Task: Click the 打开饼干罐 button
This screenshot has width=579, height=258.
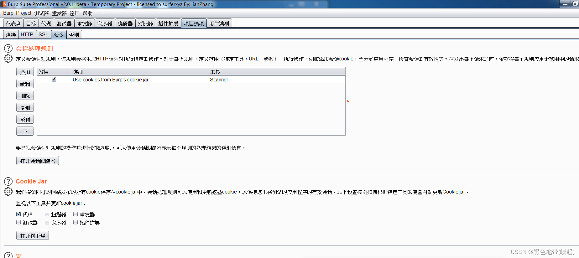Action: click(x=33, y=236)
